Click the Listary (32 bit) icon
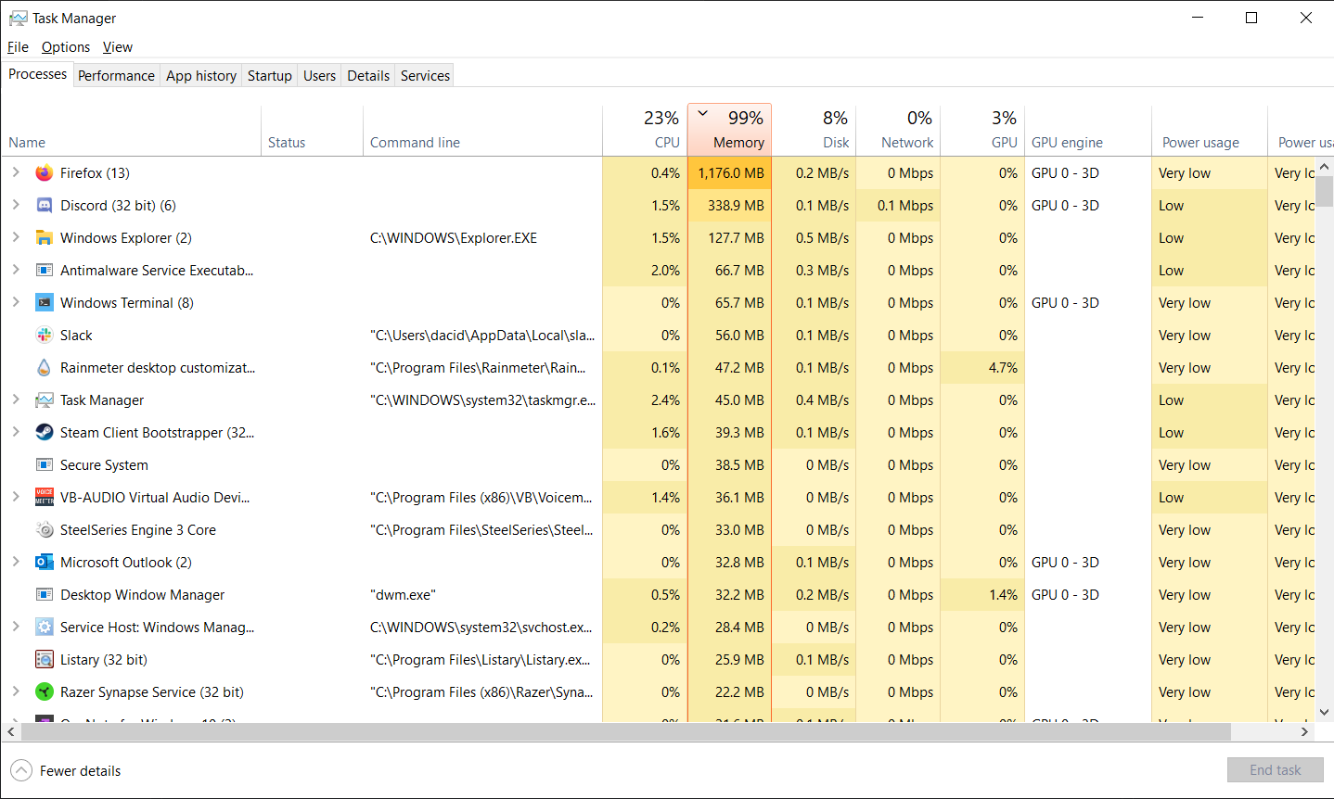1334x799 pixels. pyautogui.click(x=44, y=659)
